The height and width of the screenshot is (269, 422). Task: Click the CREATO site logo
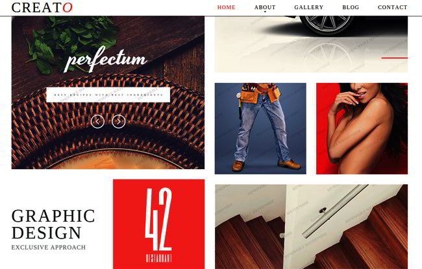42,8
